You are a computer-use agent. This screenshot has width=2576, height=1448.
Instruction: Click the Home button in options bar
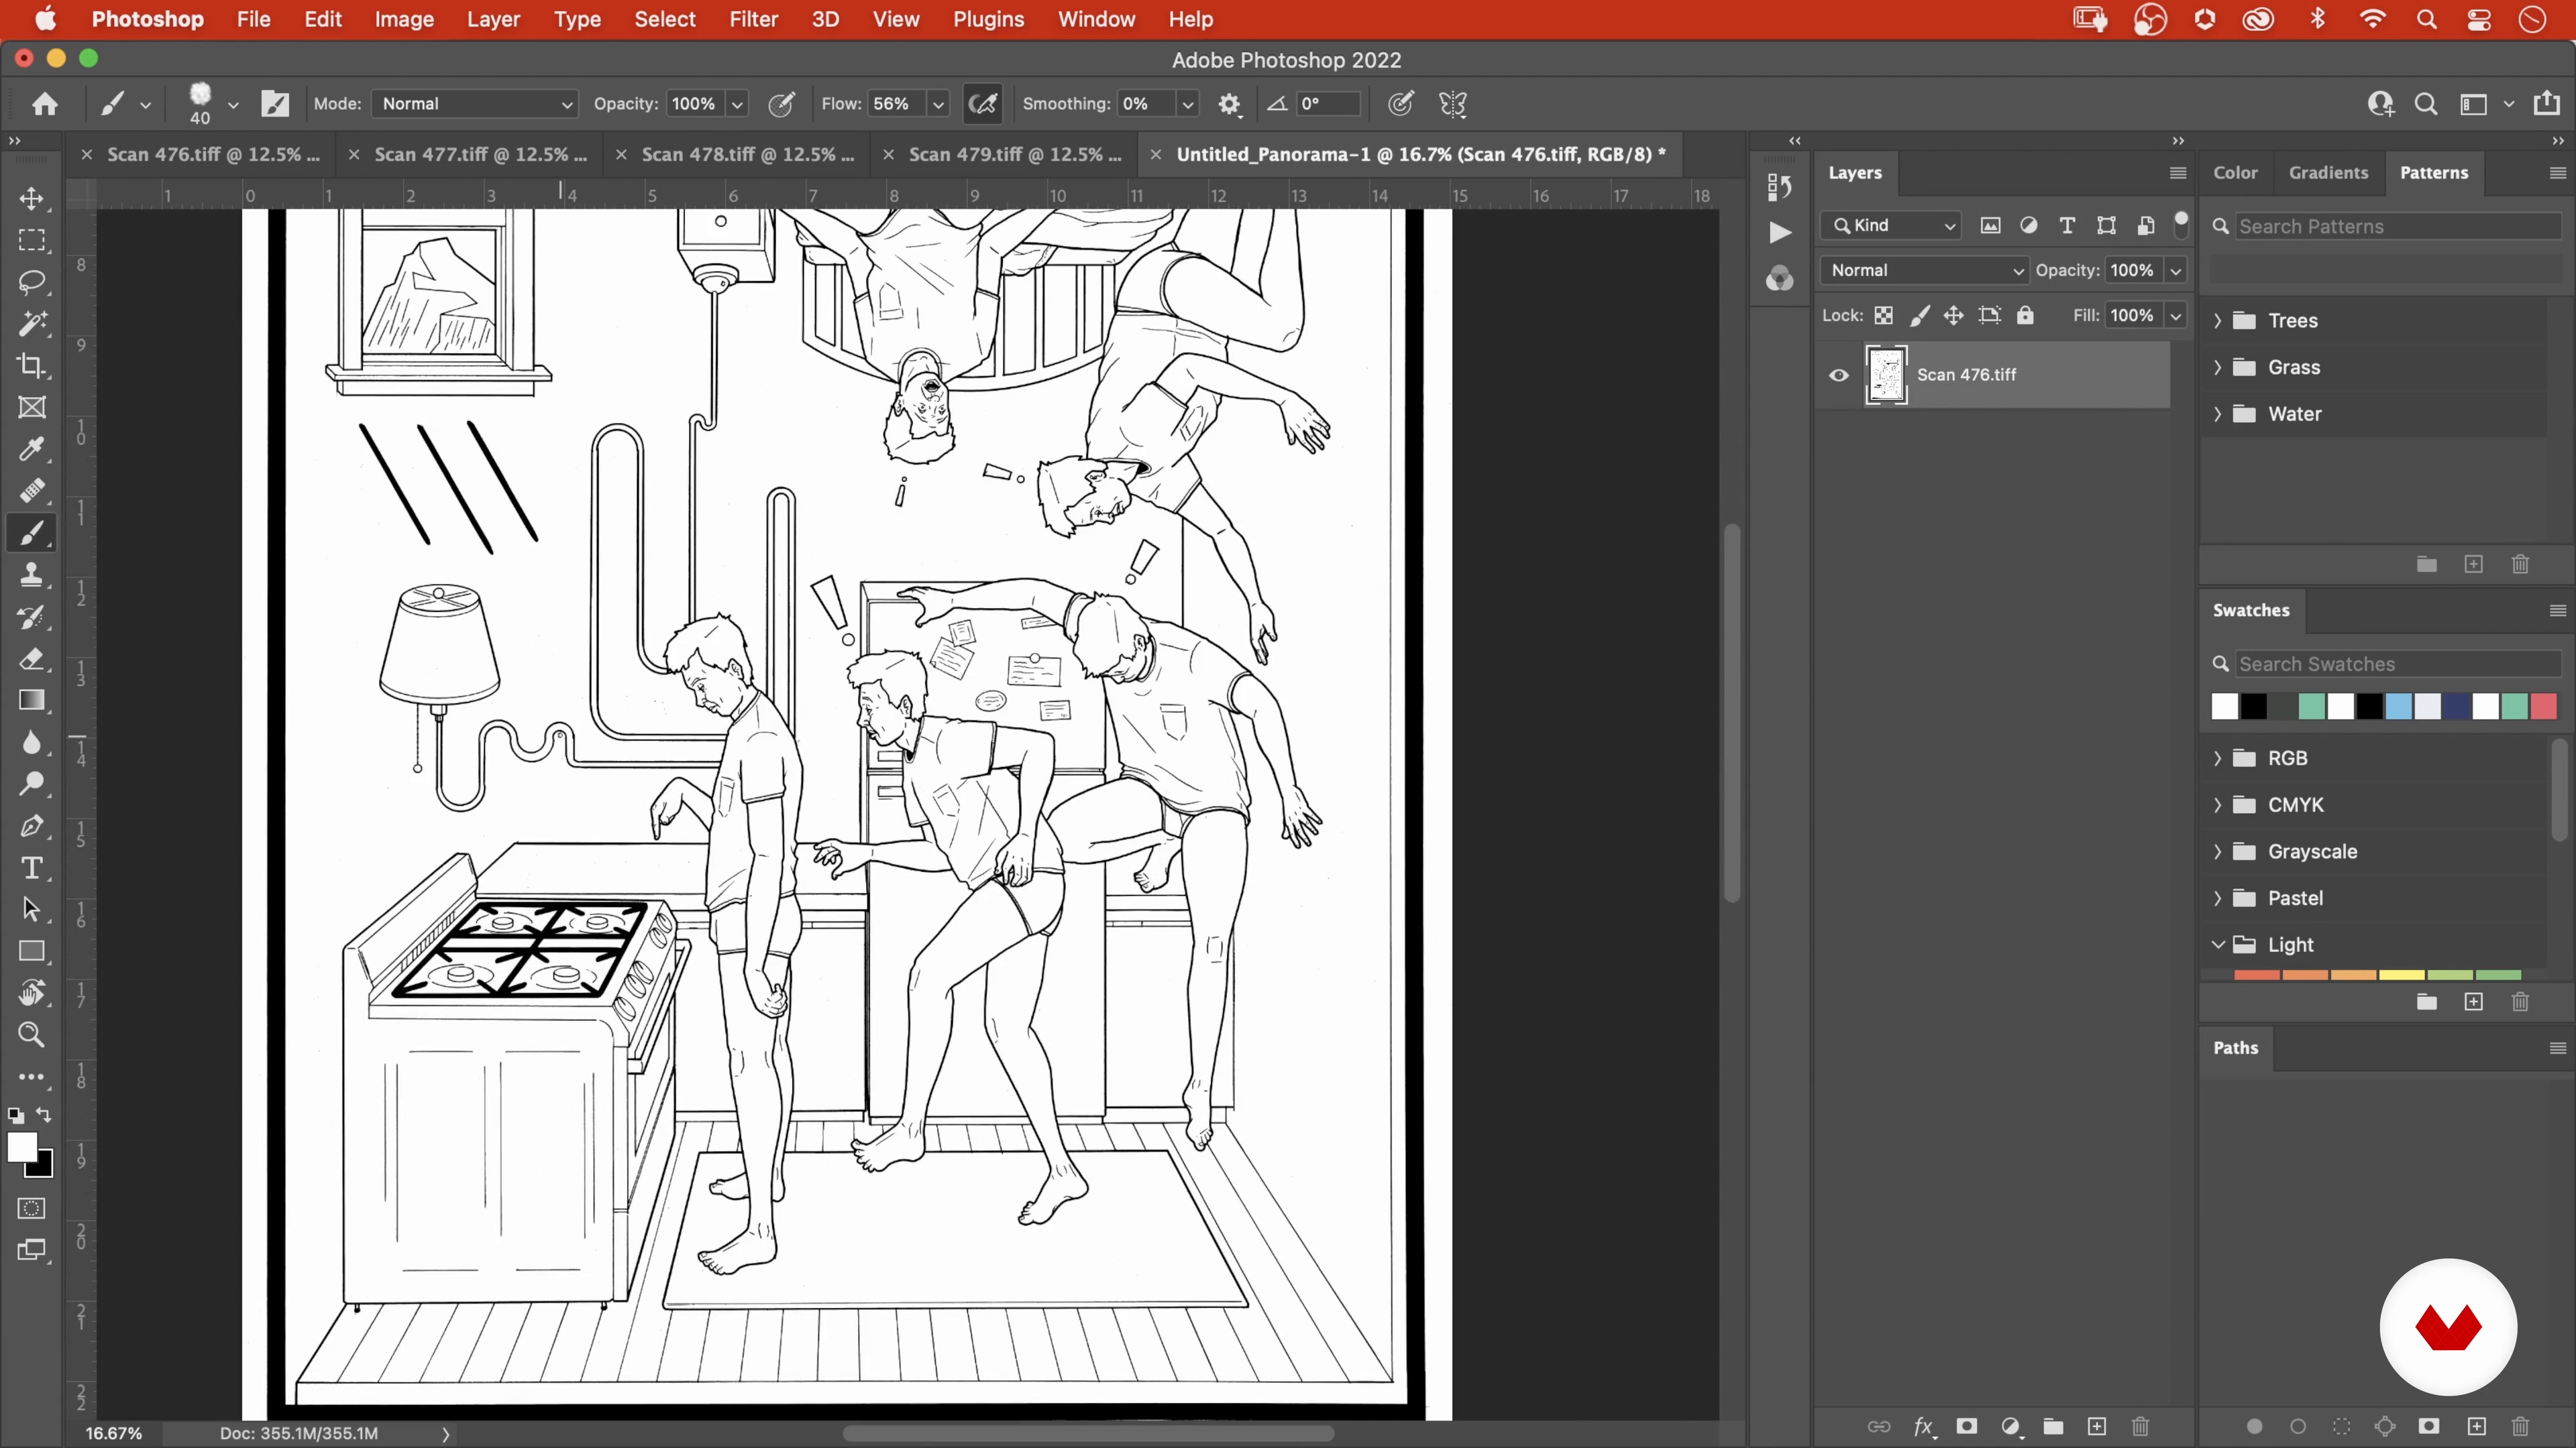tap(45, 104)
